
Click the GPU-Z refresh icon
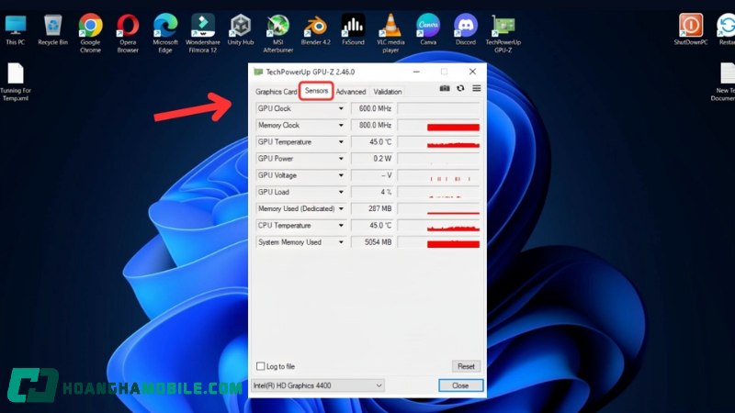pos(460,88)
